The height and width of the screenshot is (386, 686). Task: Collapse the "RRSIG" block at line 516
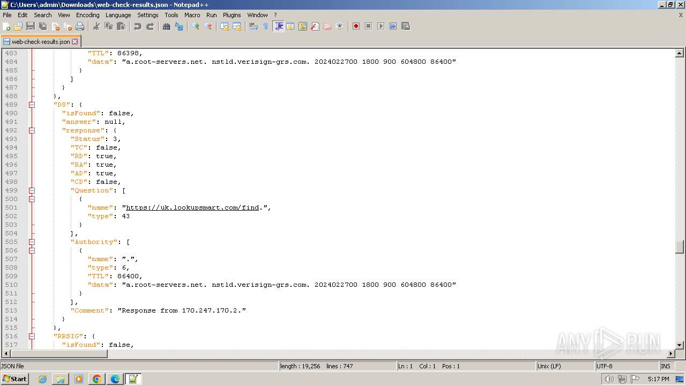[x=32, y=336]
